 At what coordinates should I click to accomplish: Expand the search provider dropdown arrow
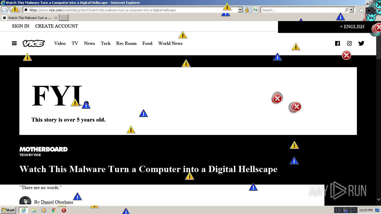pyautogui.click(x=352, y=10)
